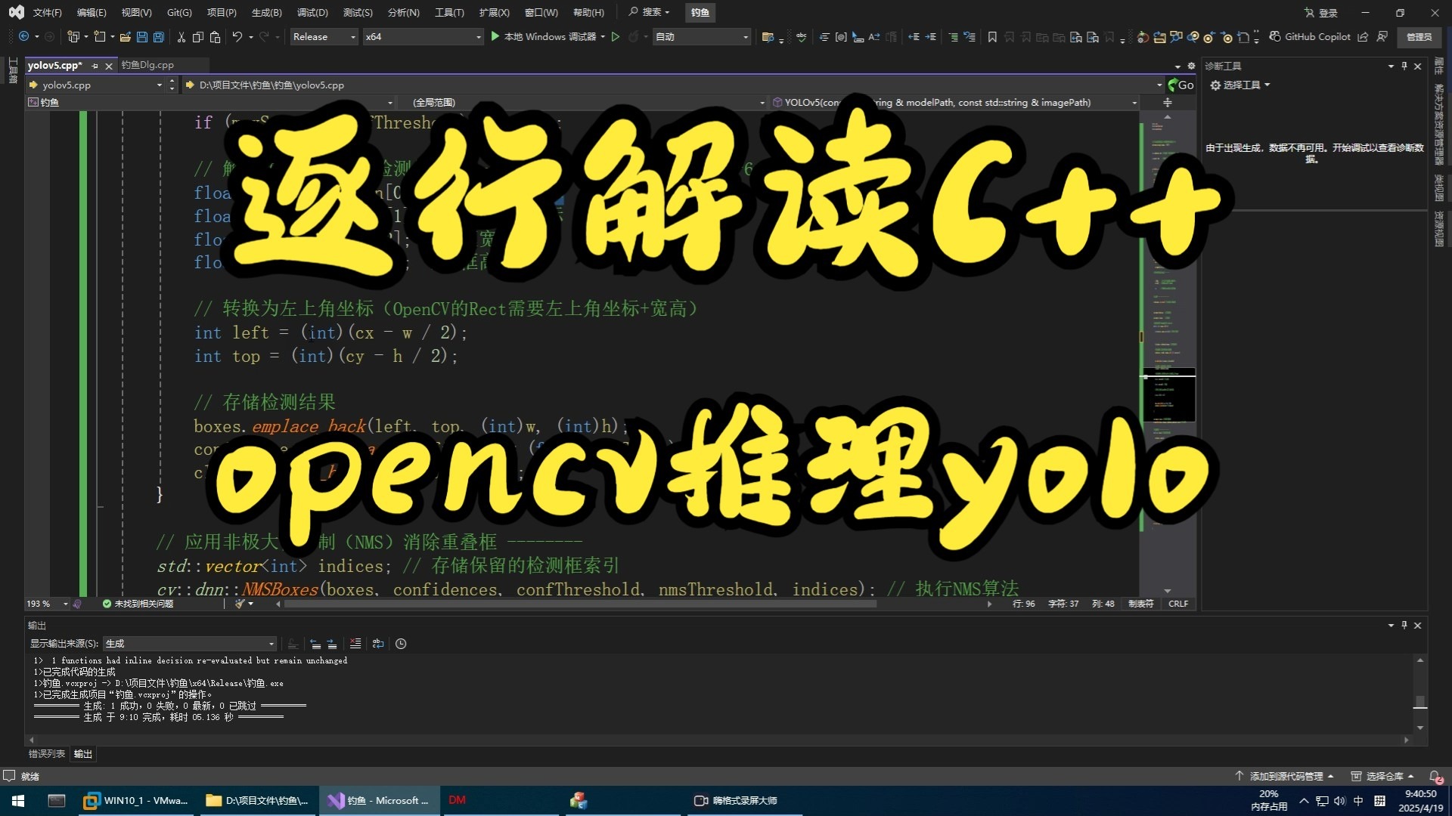The image size is (1452, 816).
Task: Click the code cleanup broom icon
Action: point(240,604)
